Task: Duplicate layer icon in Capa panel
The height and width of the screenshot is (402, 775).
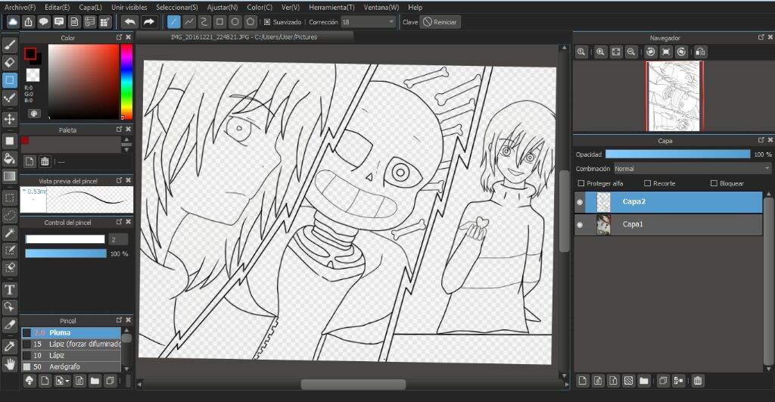Action: click(x=663, y=381)
